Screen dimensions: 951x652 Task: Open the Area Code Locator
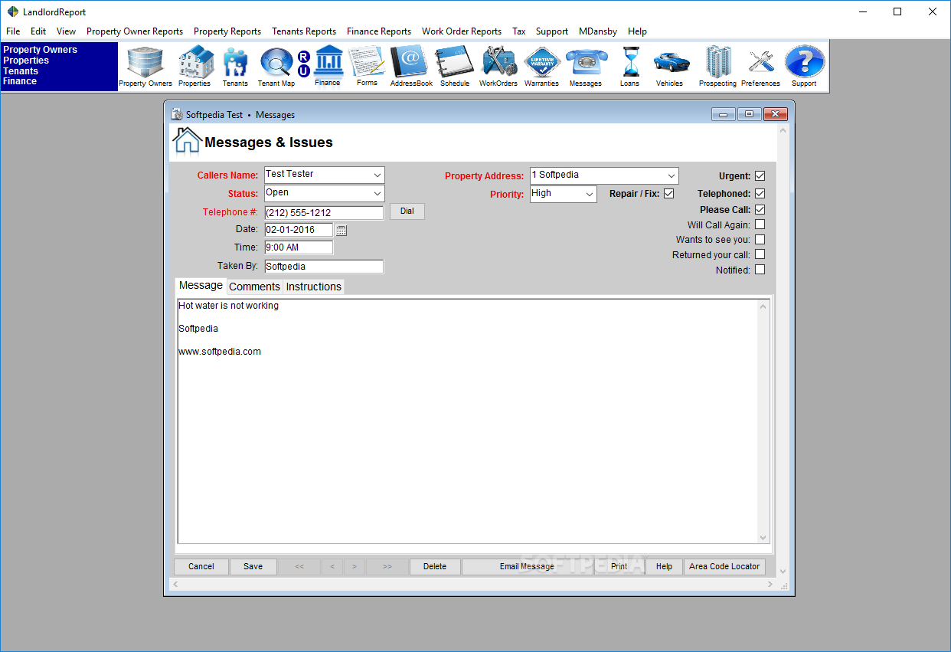click(x=724, y=566)
